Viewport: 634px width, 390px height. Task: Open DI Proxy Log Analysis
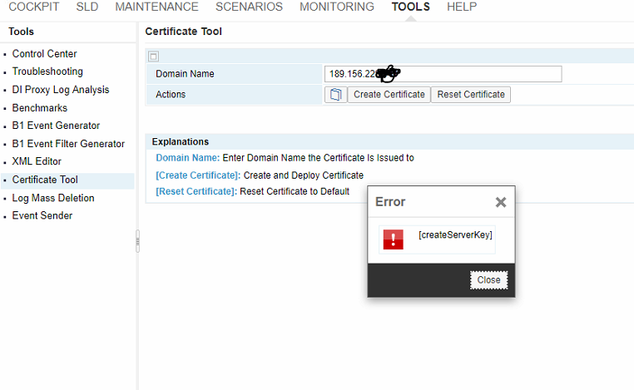tap(61, 90)
